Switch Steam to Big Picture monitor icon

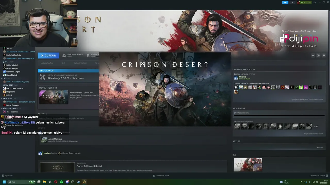click(315, 2)
